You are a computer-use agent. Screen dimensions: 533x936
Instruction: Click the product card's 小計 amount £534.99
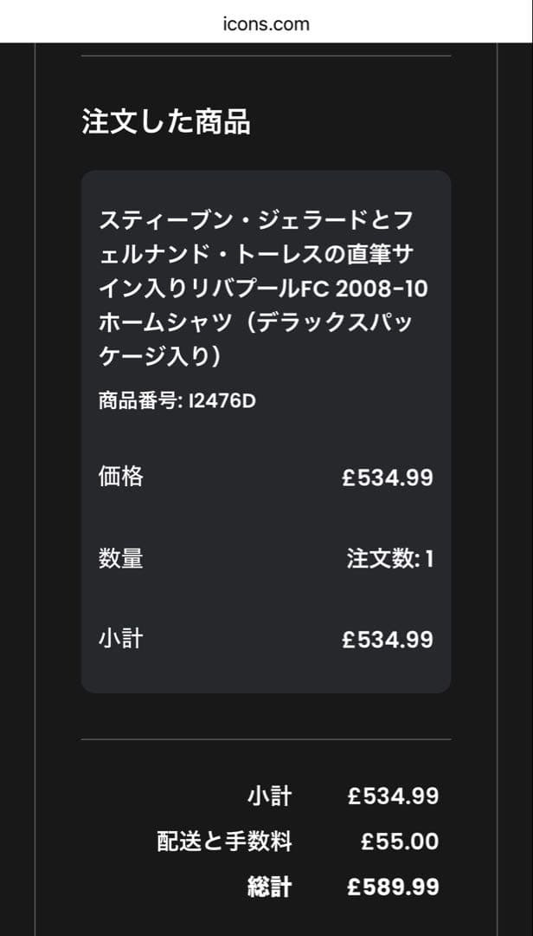click(x=387, y=640)
